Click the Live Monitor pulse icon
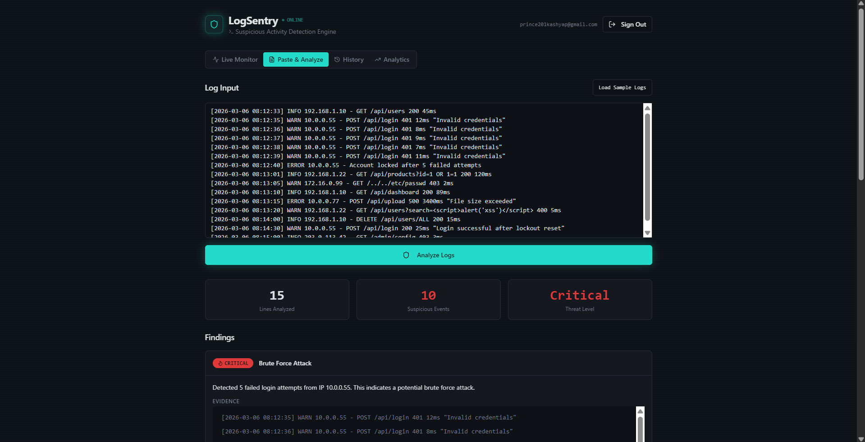 pos(216,59)
